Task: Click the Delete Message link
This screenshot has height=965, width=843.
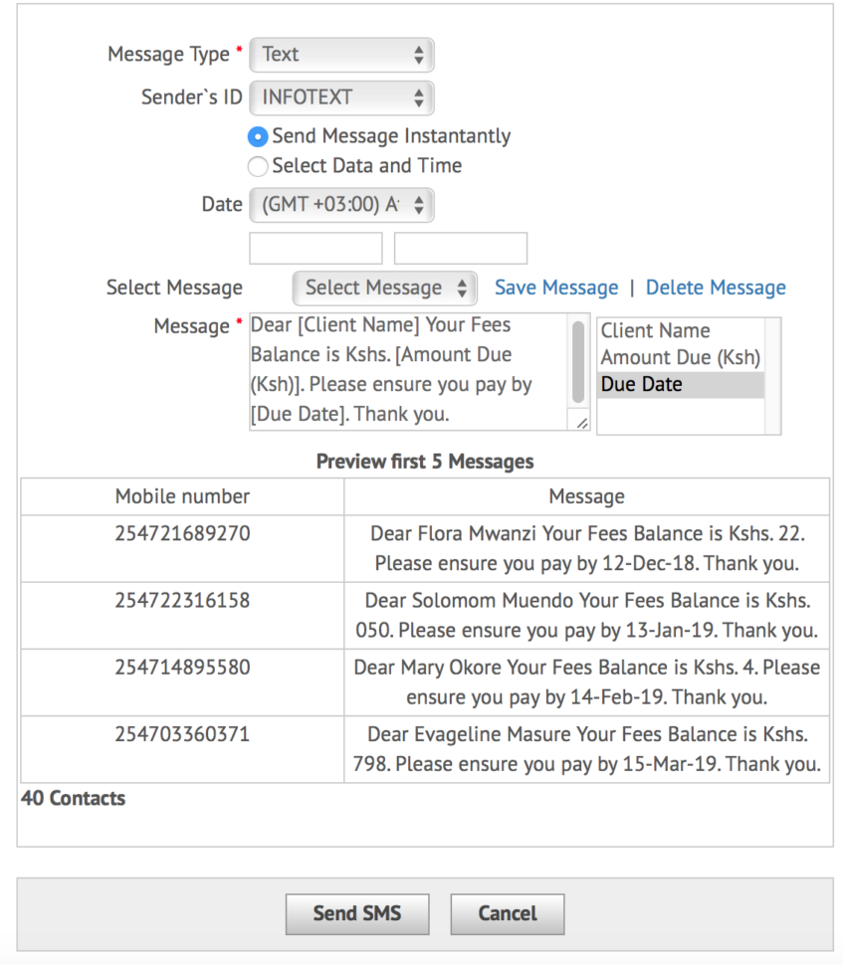Action: [x=716, y=288]
